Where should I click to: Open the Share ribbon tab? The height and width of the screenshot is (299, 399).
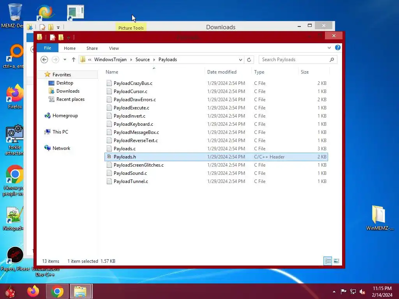tap(92, 48)
